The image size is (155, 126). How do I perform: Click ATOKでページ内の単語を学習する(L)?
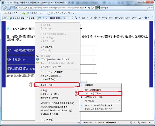[57, 103]
